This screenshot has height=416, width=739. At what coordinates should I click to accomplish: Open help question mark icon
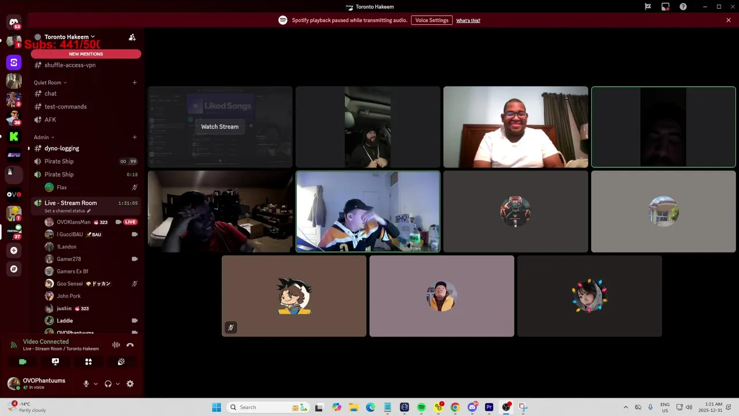coord(683,7)
